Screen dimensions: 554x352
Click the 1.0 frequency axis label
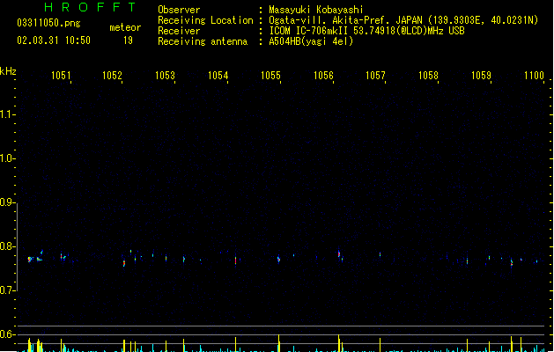tap(6, 158)
